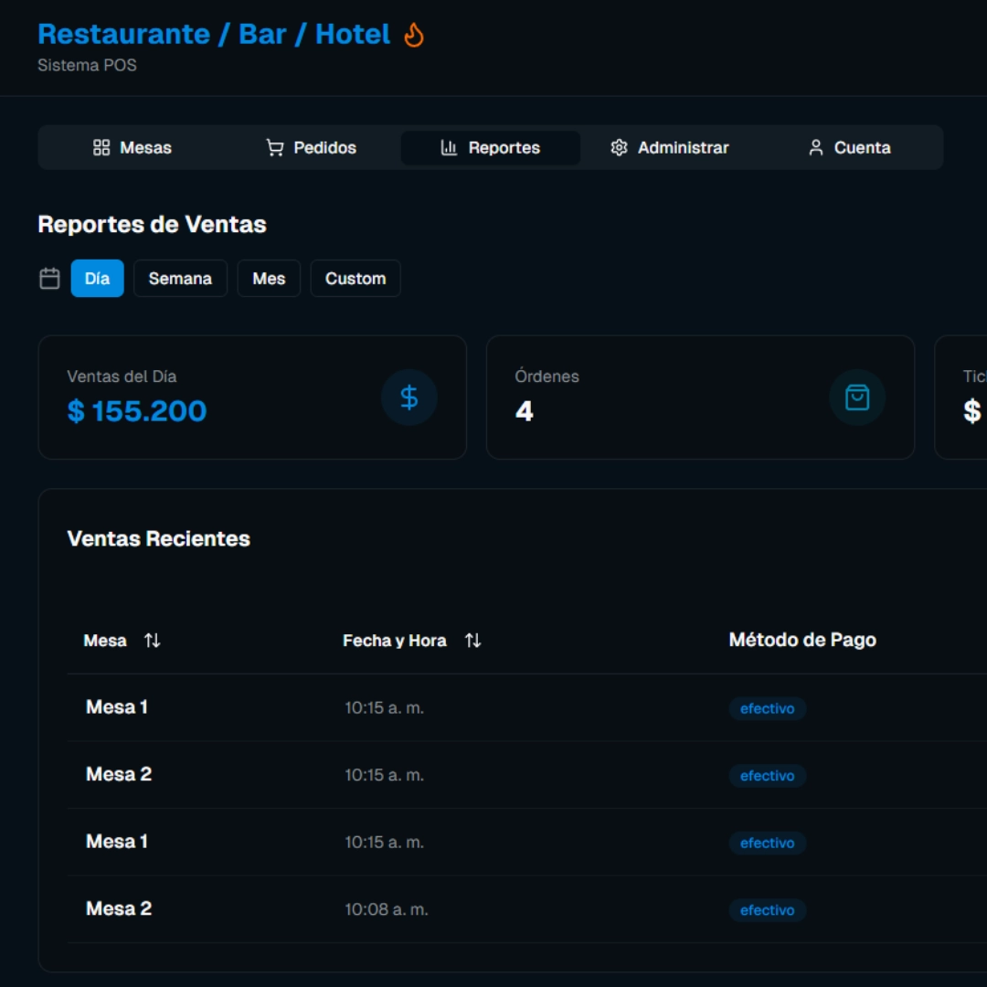Click the flame logo icon in header
Viewport: 987px width, 987px height.
(414, 36)
